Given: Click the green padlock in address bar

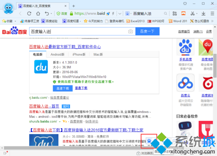Looking at the screenshot, I should coord(71,13).
